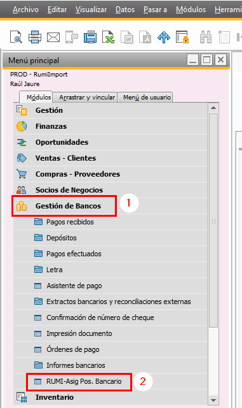Click the lock screen toolbar icon
The width and height of the screenshot is (242, 408).
click(x=182, y=37)
